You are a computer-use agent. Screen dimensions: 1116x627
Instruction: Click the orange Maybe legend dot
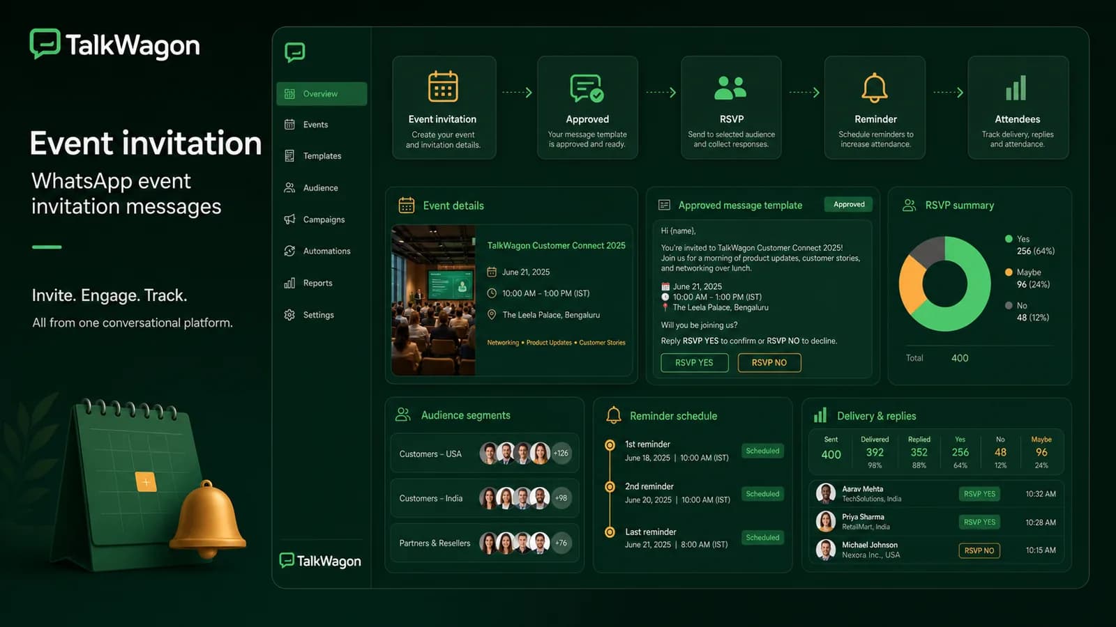[1009, 272]
